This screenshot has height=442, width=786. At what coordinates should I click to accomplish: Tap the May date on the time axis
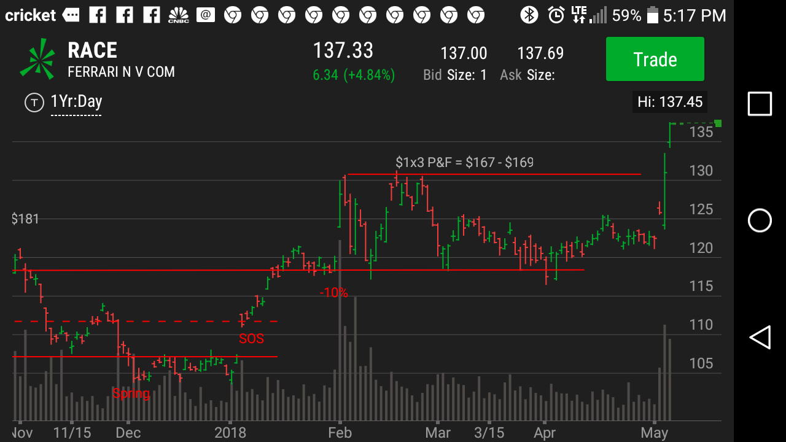(655, 432)
